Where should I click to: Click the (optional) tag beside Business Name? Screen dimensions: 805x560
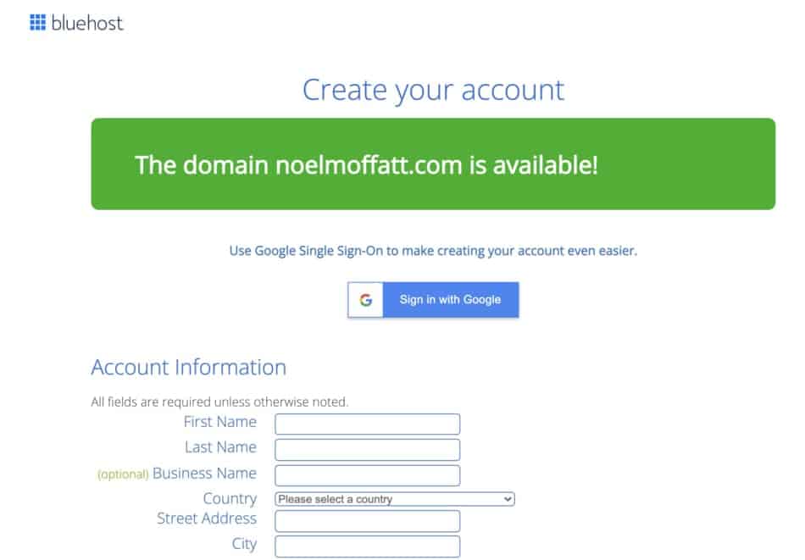[x=123, y=474]
